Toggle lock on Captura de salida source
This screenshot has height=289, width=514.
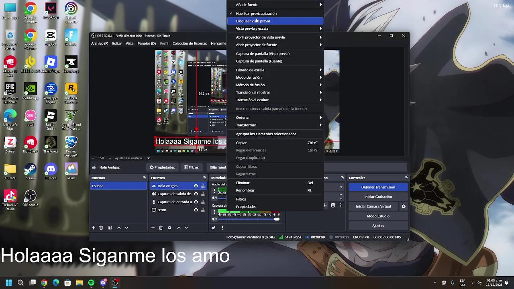pyautogui.click(x=203, y=194)
